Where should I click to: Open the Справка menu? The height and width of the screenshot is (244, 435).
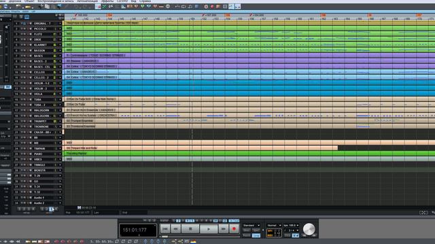pos(145,1)
